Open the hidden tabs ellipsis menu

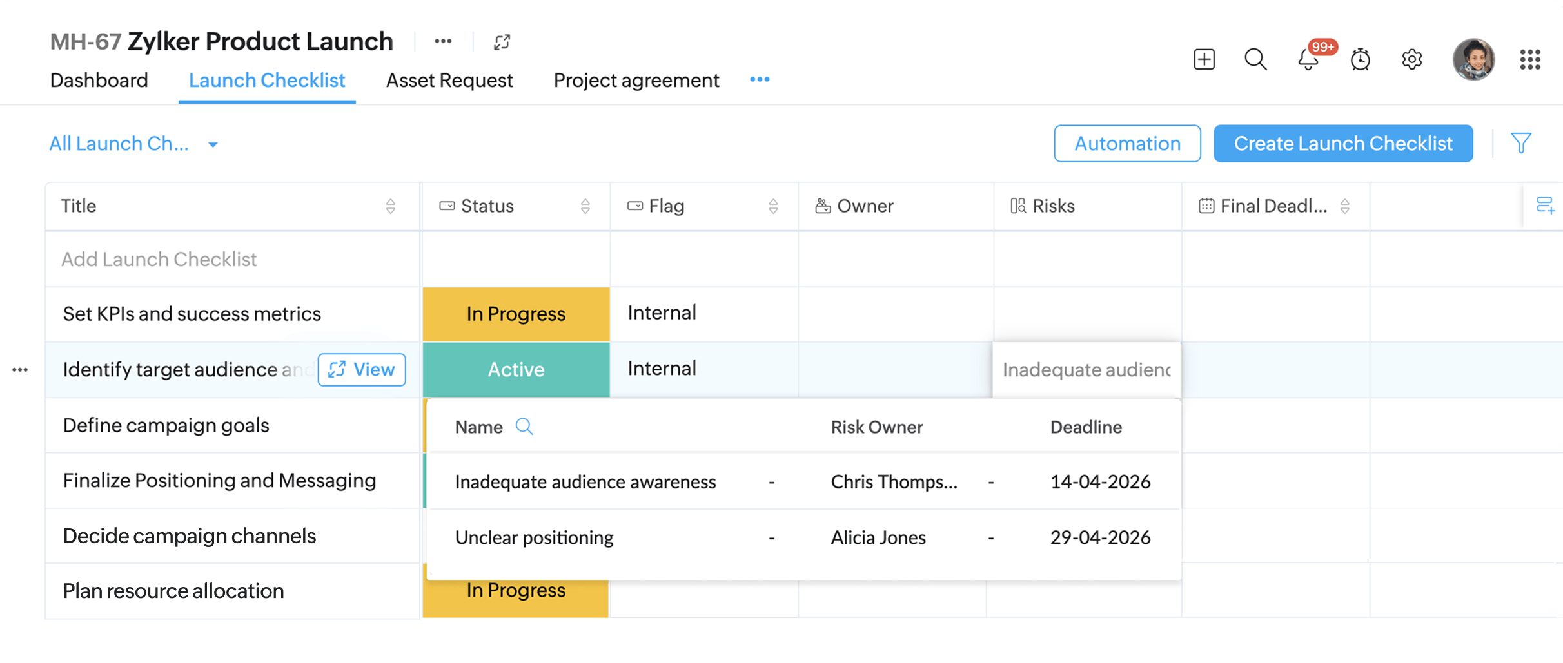(760, 79)
